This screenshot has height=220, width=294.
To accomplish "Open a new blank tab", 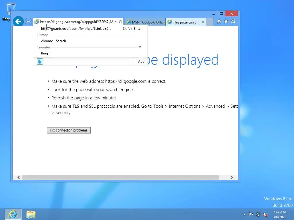I will coord(210,22).
